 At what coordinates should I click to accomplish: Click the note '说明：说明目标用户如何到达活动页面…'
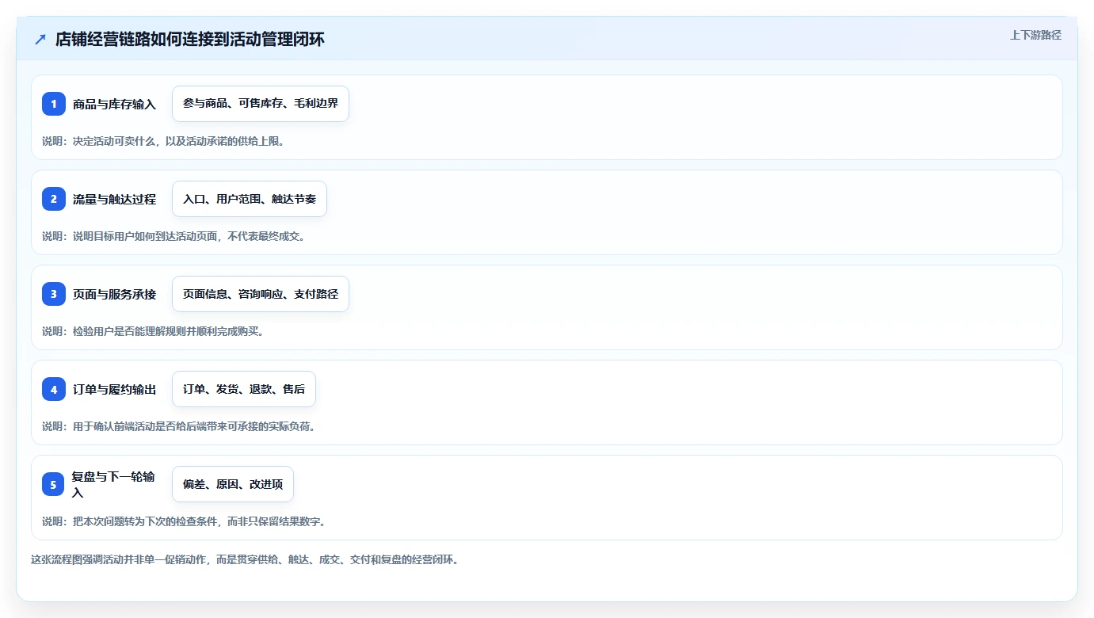173,236
